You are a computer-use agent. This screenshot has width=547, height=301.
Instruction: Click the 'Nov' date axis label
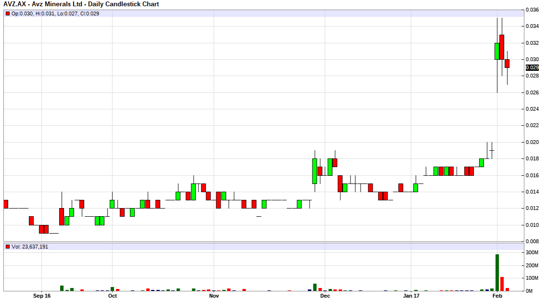point(214,296)
